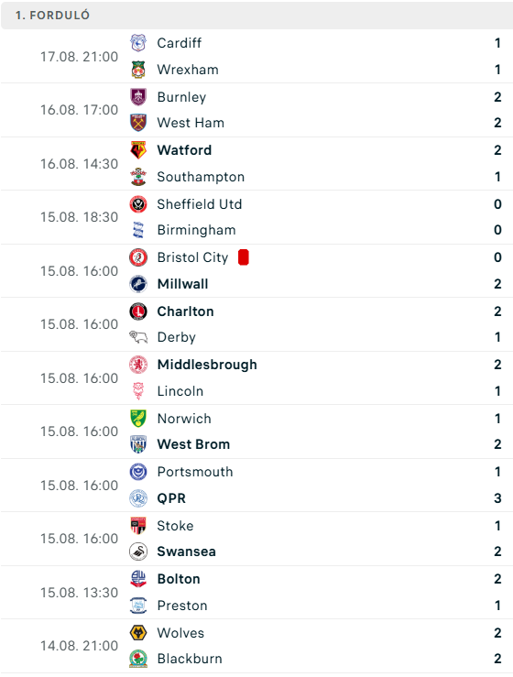Click the Sheffield Utd crest icon
The image size is (513, 677).
click(x=138, y=204)
